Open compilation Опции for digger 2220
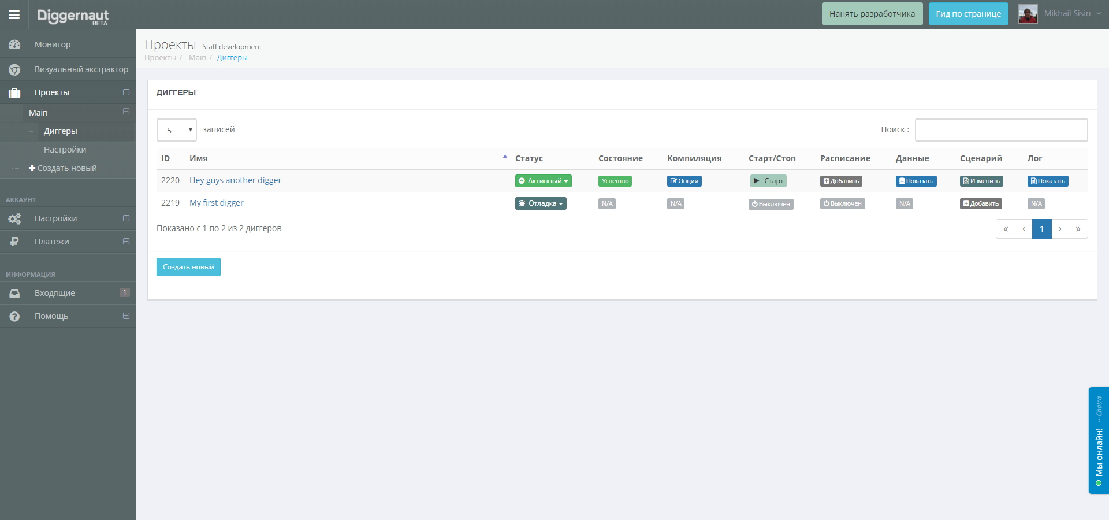Screen dimensions: 1109x520 point(684,181)
